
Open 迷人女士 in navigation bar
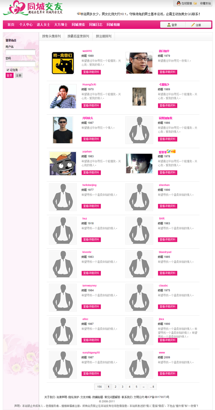coord(43,25)
